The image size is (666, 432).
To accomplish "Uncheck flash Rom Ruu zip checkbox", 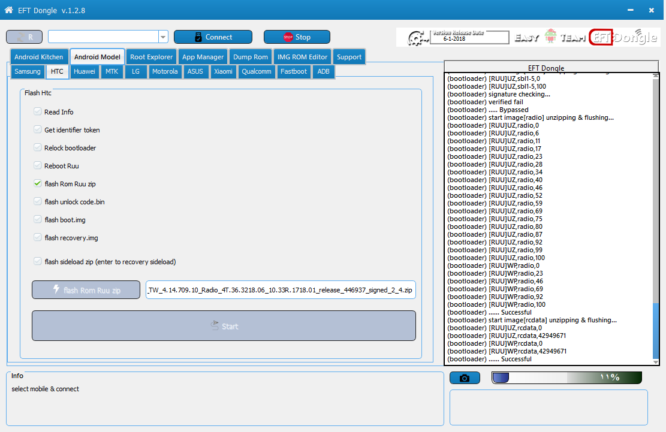I will [37, 183].
